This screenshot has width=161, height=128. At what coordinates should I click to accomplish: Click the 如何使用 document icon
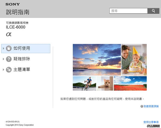[9, 48]
